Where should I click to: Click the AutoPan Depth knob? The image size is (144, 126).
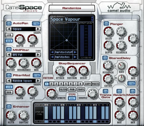click(x=20, y=39)
